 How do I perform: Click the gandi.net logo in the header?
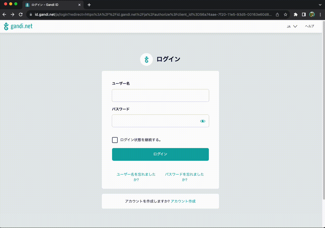coord(18,26)
